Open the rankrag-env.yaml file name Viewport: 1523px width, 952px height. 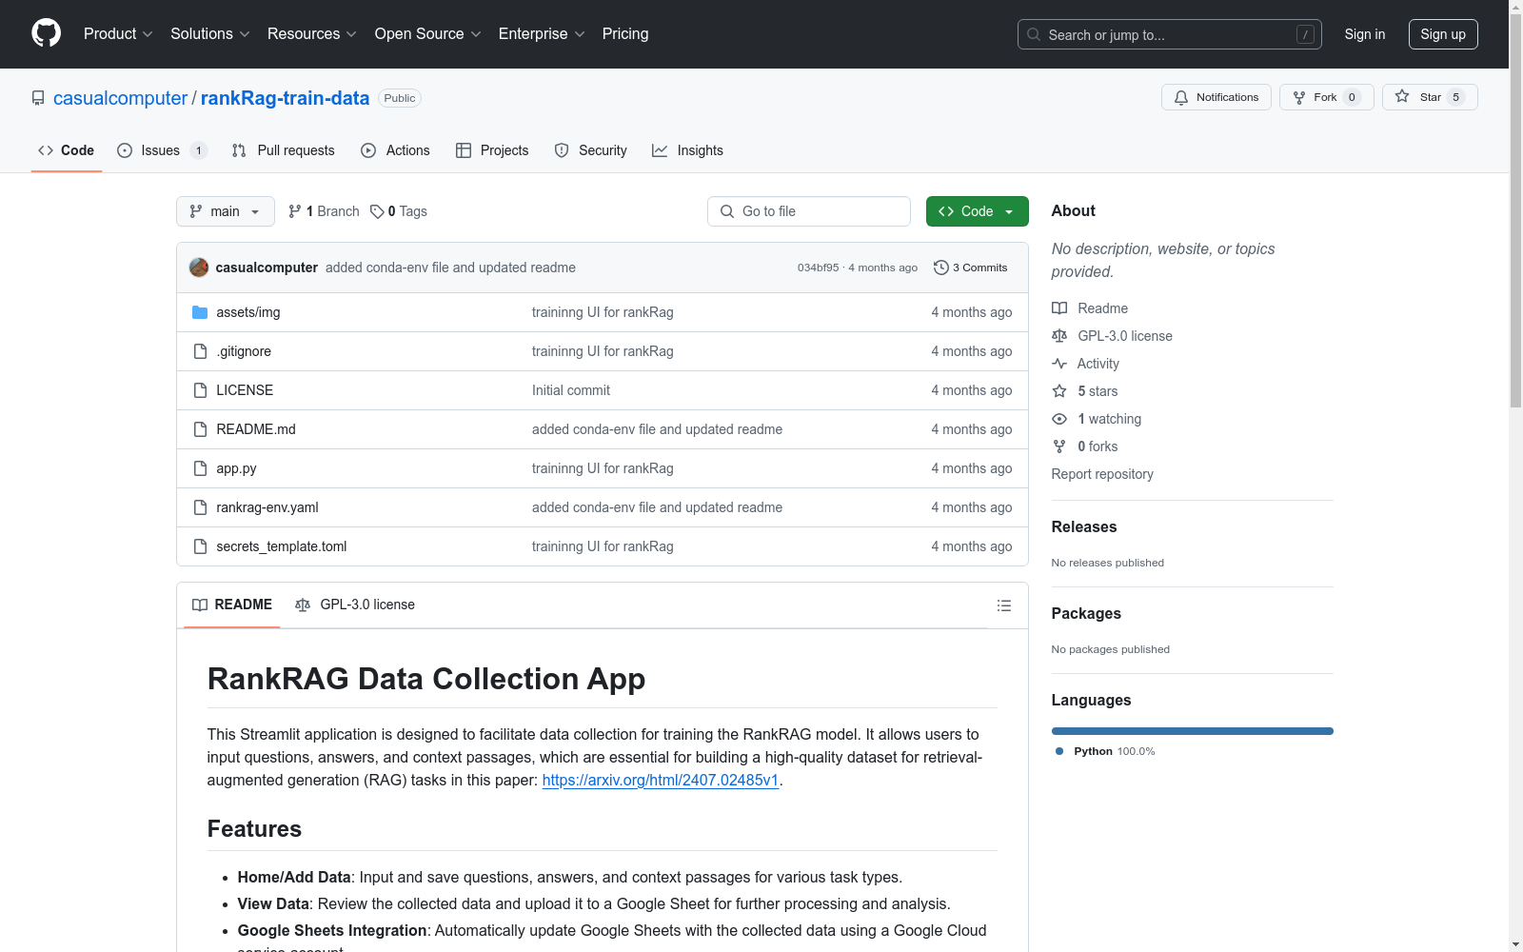[x=267, y=507]
